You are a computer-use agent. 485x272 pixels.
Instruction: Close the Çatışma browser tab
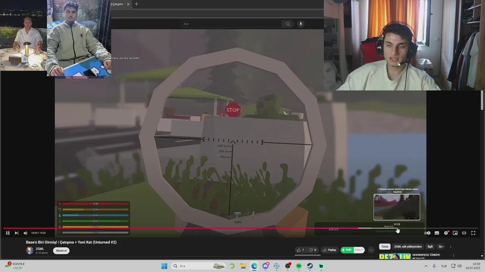(128, 4)
